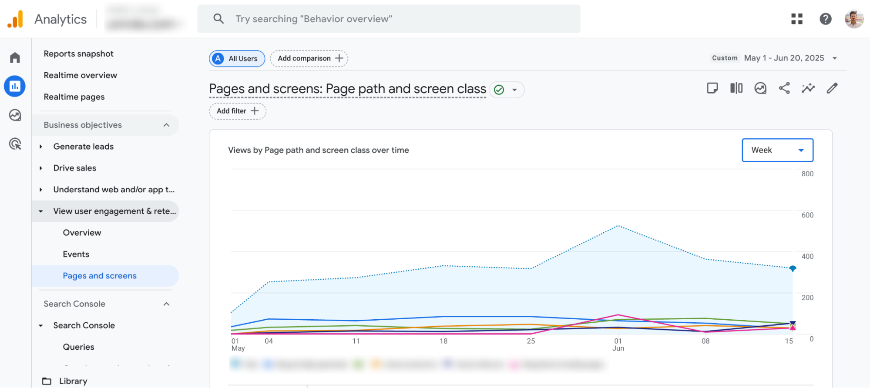
Task: Click the May 1 - Jun 20, 2025 date range
Action: click(784, 58)
